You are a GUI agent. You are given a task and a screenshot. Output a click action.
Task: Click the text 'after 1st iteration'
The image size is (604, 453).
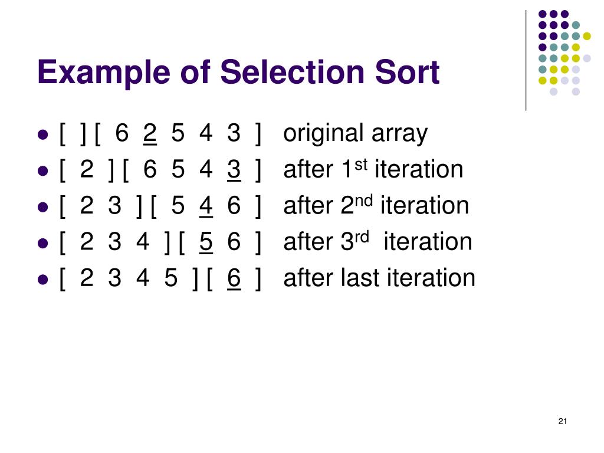click(373, 169)
